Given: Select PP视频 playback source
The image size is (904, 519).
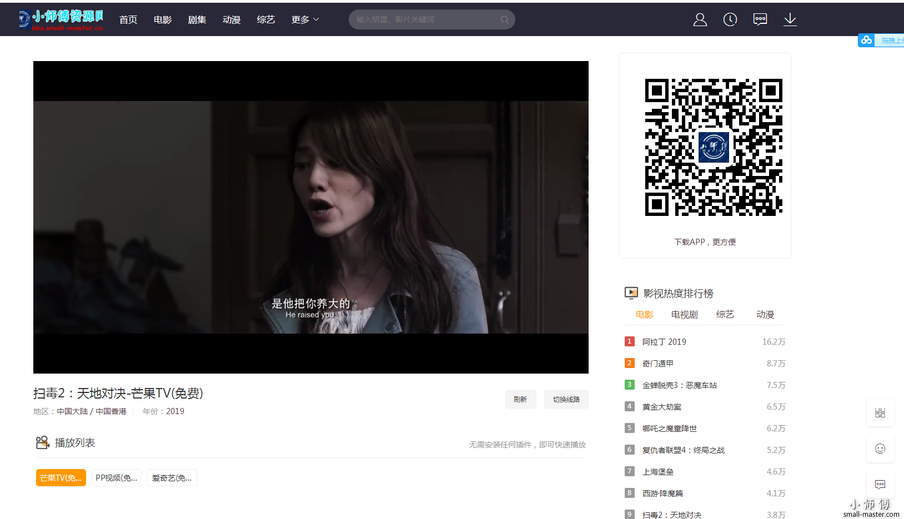Looking at the screenshot, I should coord(117,478).
